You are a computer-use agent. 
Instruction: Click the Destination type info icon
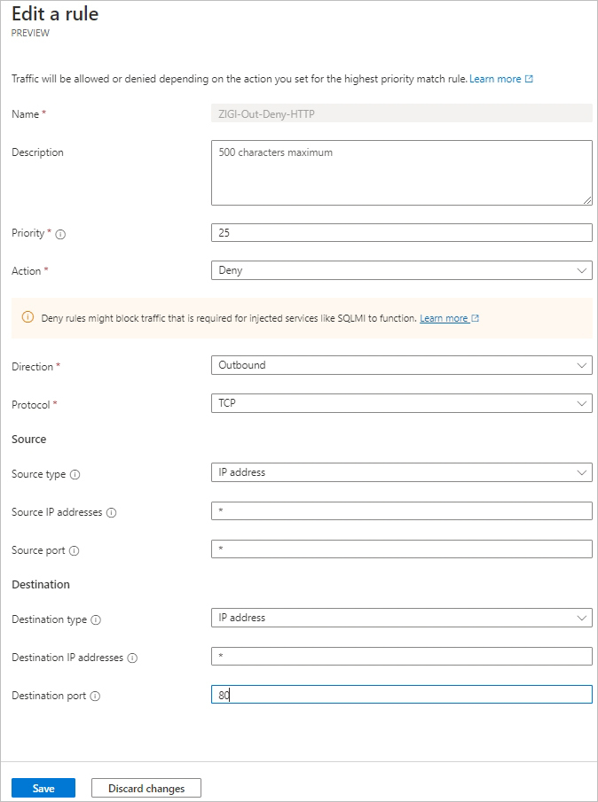[96, 620]
